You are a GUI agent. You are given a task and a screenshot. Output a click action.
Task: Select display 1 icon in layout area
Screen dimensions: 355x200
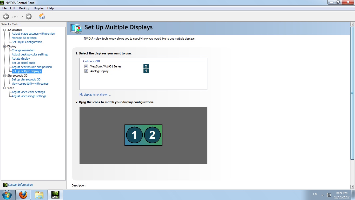tap(134, 135)
